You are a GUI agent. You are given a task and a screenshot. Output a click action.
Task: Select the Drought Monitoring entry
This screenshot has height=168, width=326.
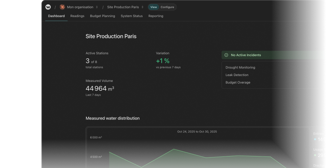240,67
